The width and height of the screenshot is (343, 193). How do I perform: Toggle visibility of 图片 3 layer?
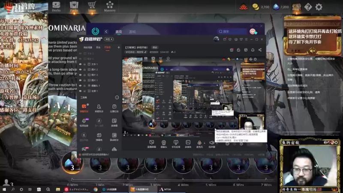tap(80, 75)
